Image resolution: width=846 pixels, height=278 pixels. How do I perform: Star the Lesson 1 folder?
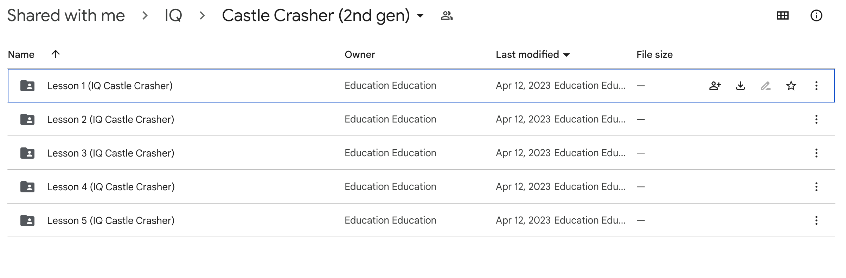click(791, 85)
